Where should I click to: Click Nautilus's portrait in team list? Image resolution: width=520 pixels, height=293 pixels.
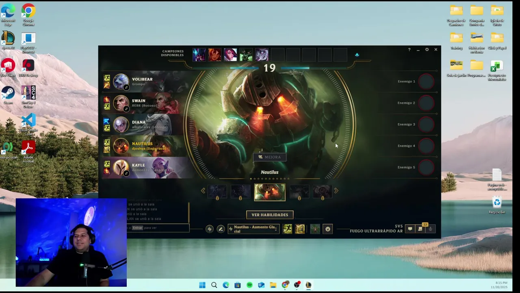121,146
